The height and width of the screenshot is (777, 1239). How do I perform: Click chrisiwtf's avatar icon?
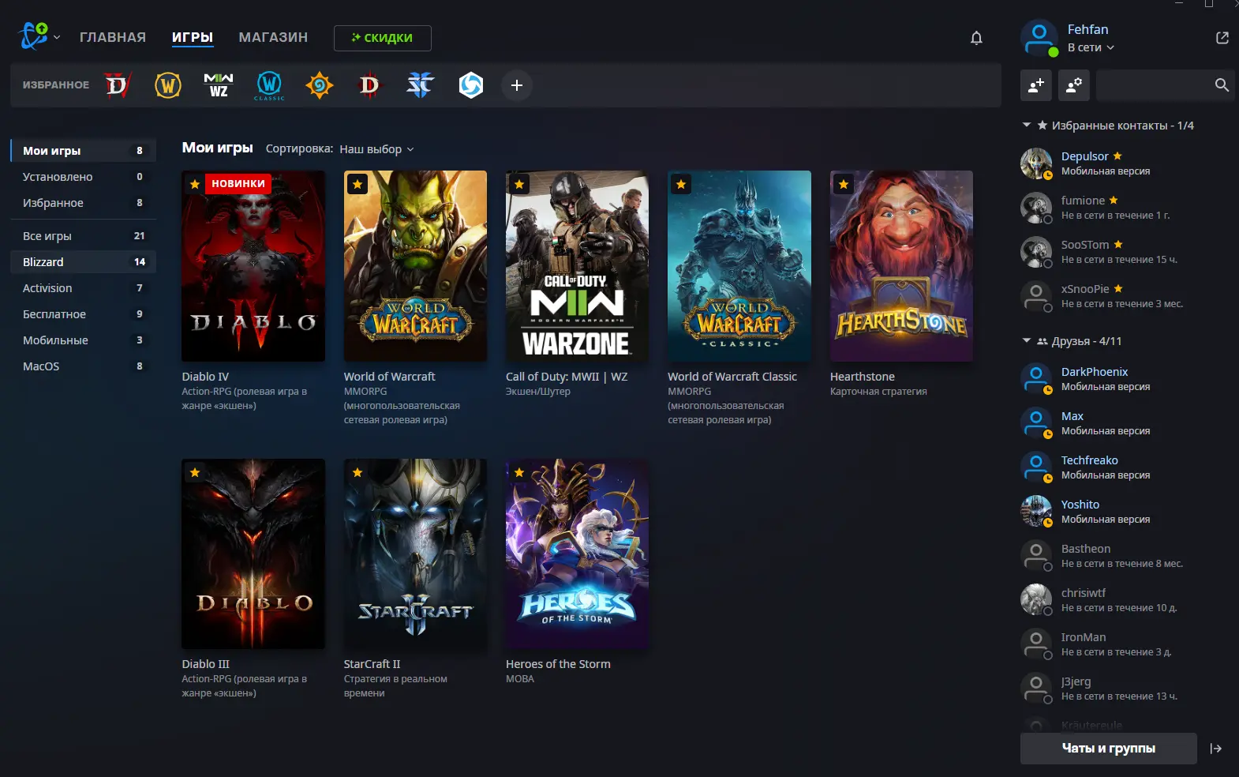1036,599
